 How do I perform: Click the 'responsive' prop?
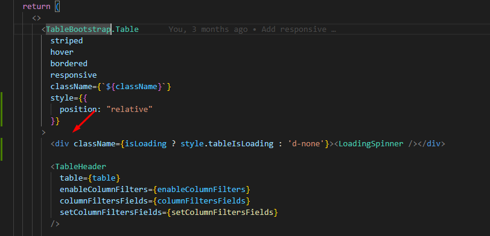click(74, 75)
